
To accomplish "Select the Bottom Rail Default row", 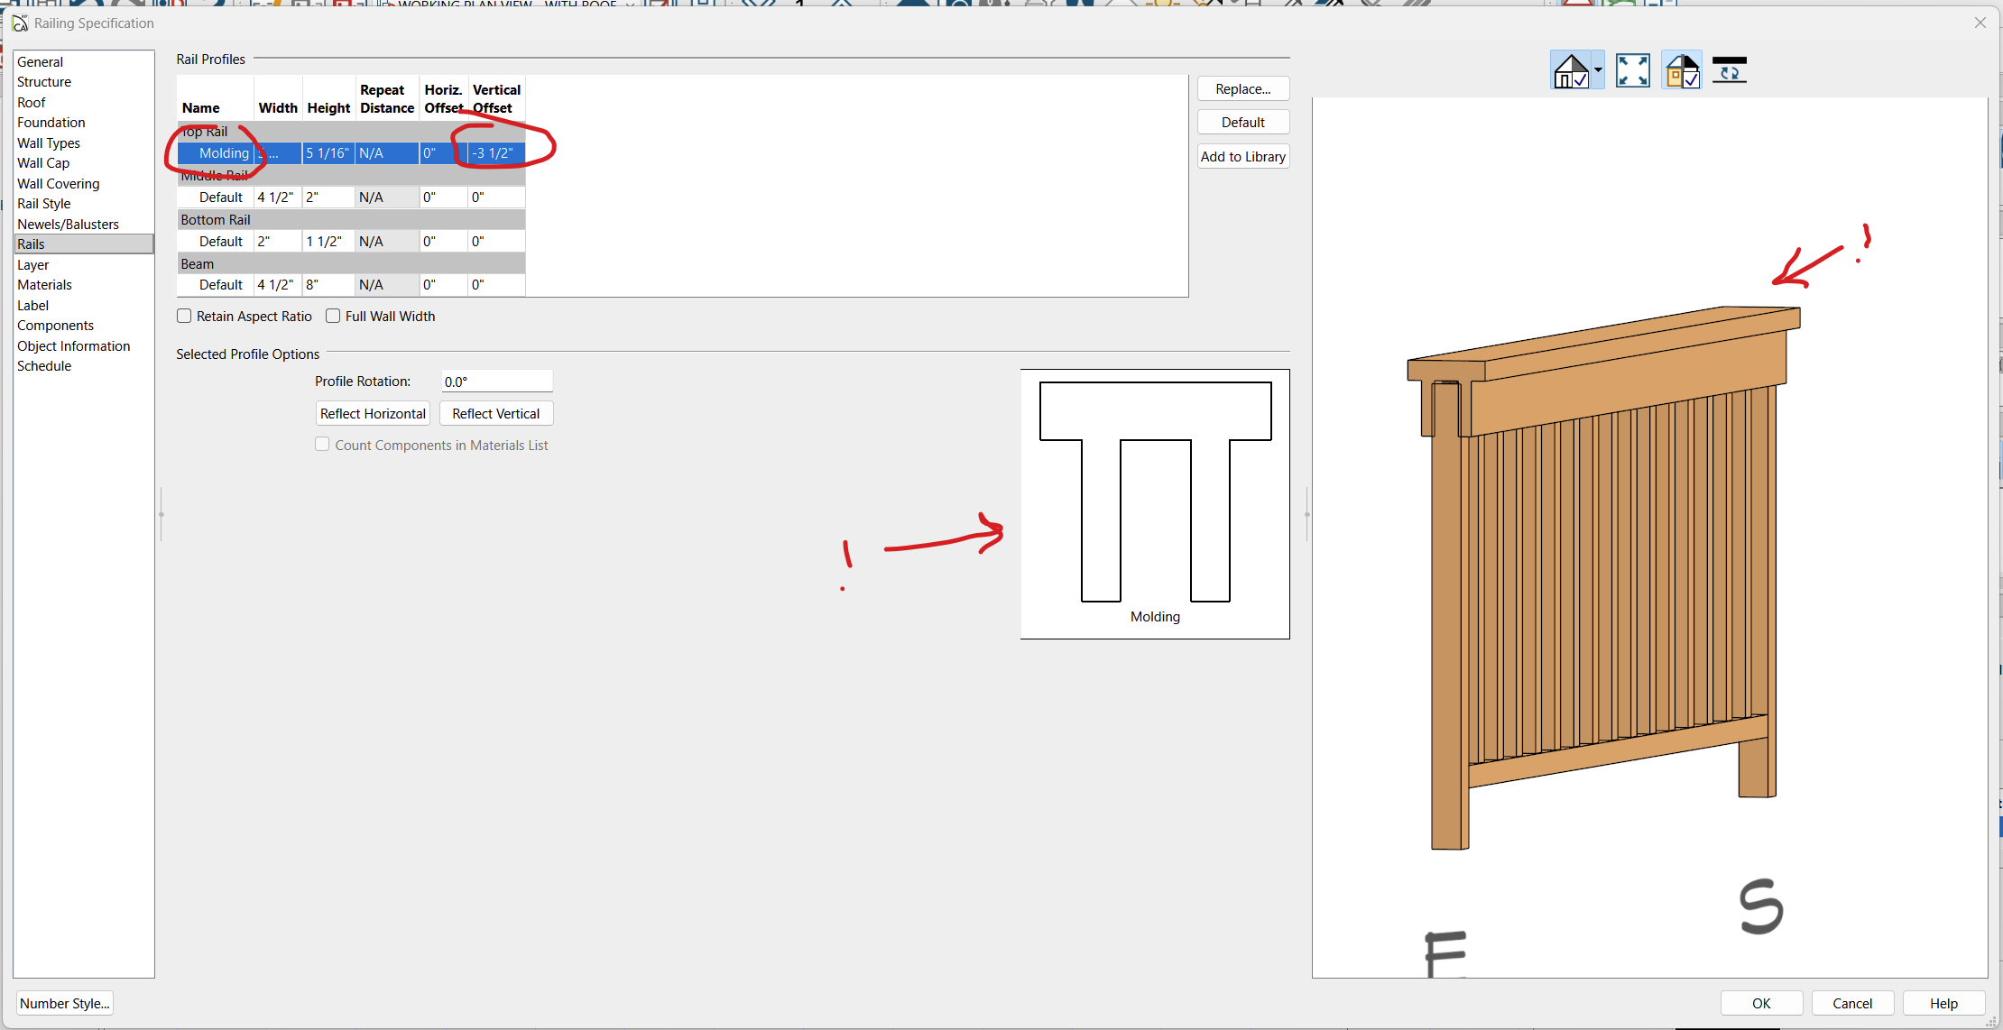I will tap(221, 242).
